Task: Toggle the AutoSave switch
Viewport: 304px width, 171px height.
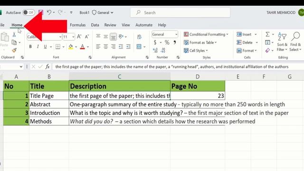Action: click(28, 13)
